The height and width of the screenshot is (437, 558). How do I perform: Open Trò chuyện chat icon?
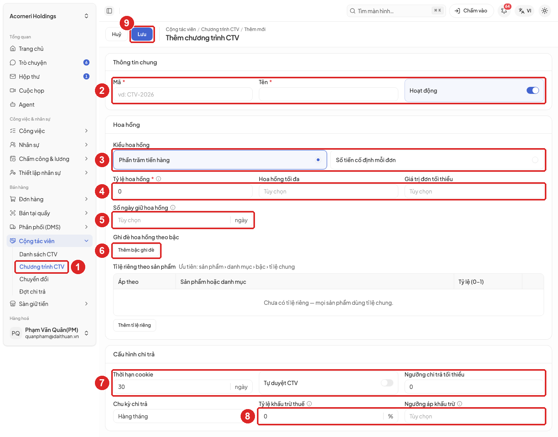(x=13, y=62)
